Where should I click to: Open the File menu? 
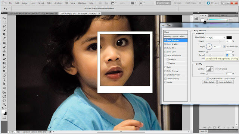(11, 3)
